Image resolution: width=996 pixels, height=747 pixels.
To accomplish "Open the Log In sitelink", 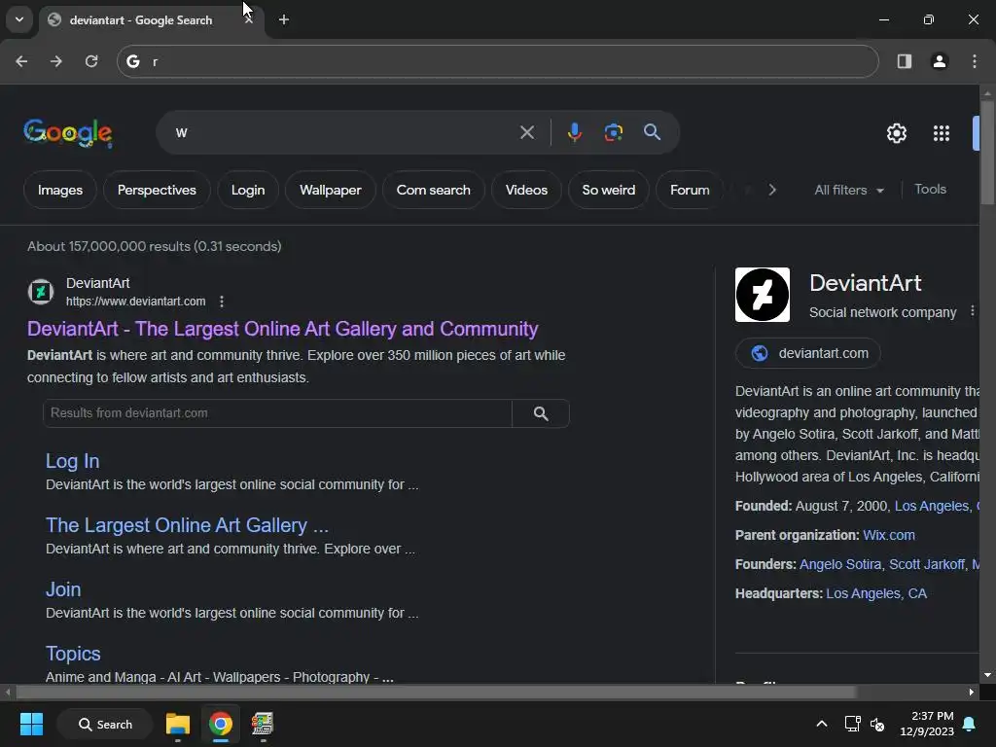I will click(72, 461).
